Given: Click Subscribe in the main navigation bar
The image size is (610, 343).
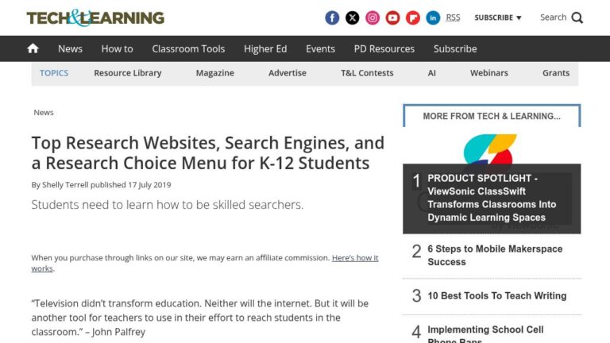Looking at the screenshot, I should pyautogui.click(x=455, y=48).
